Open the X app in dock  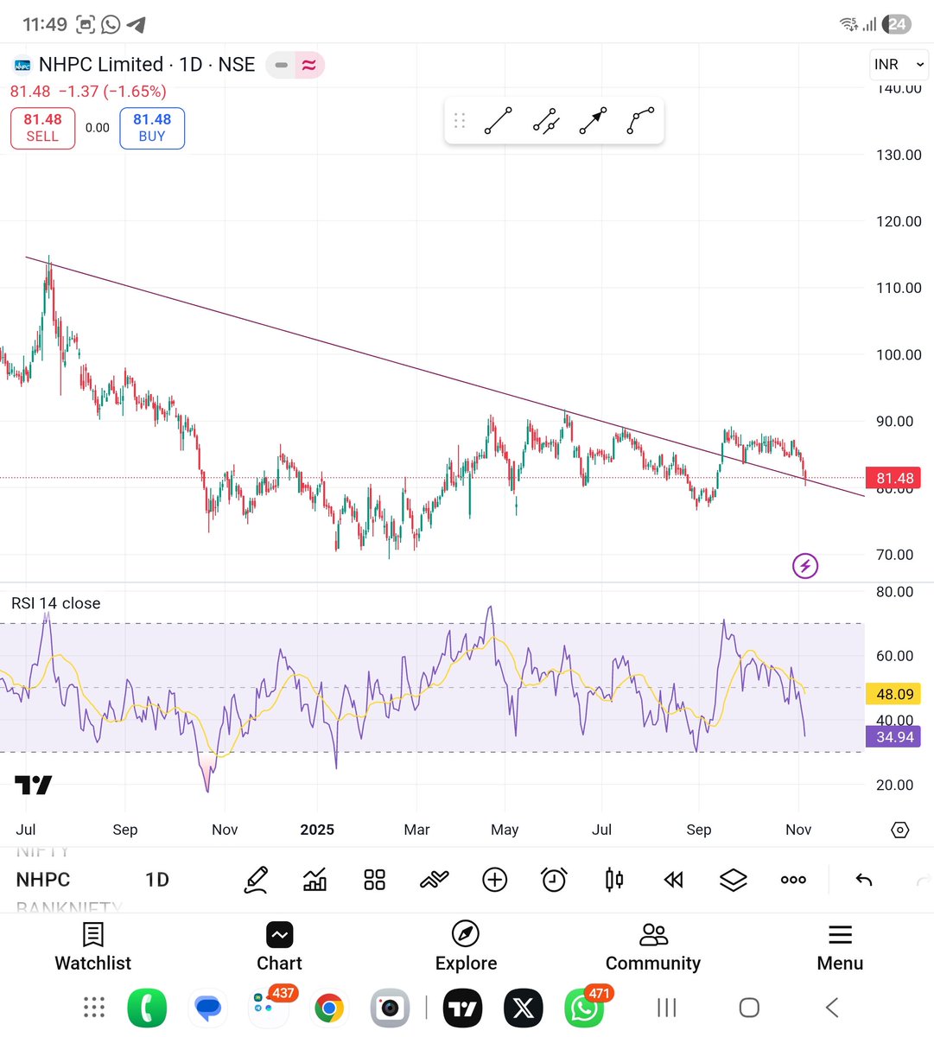pyautogui.click(x=523, y=1008)
